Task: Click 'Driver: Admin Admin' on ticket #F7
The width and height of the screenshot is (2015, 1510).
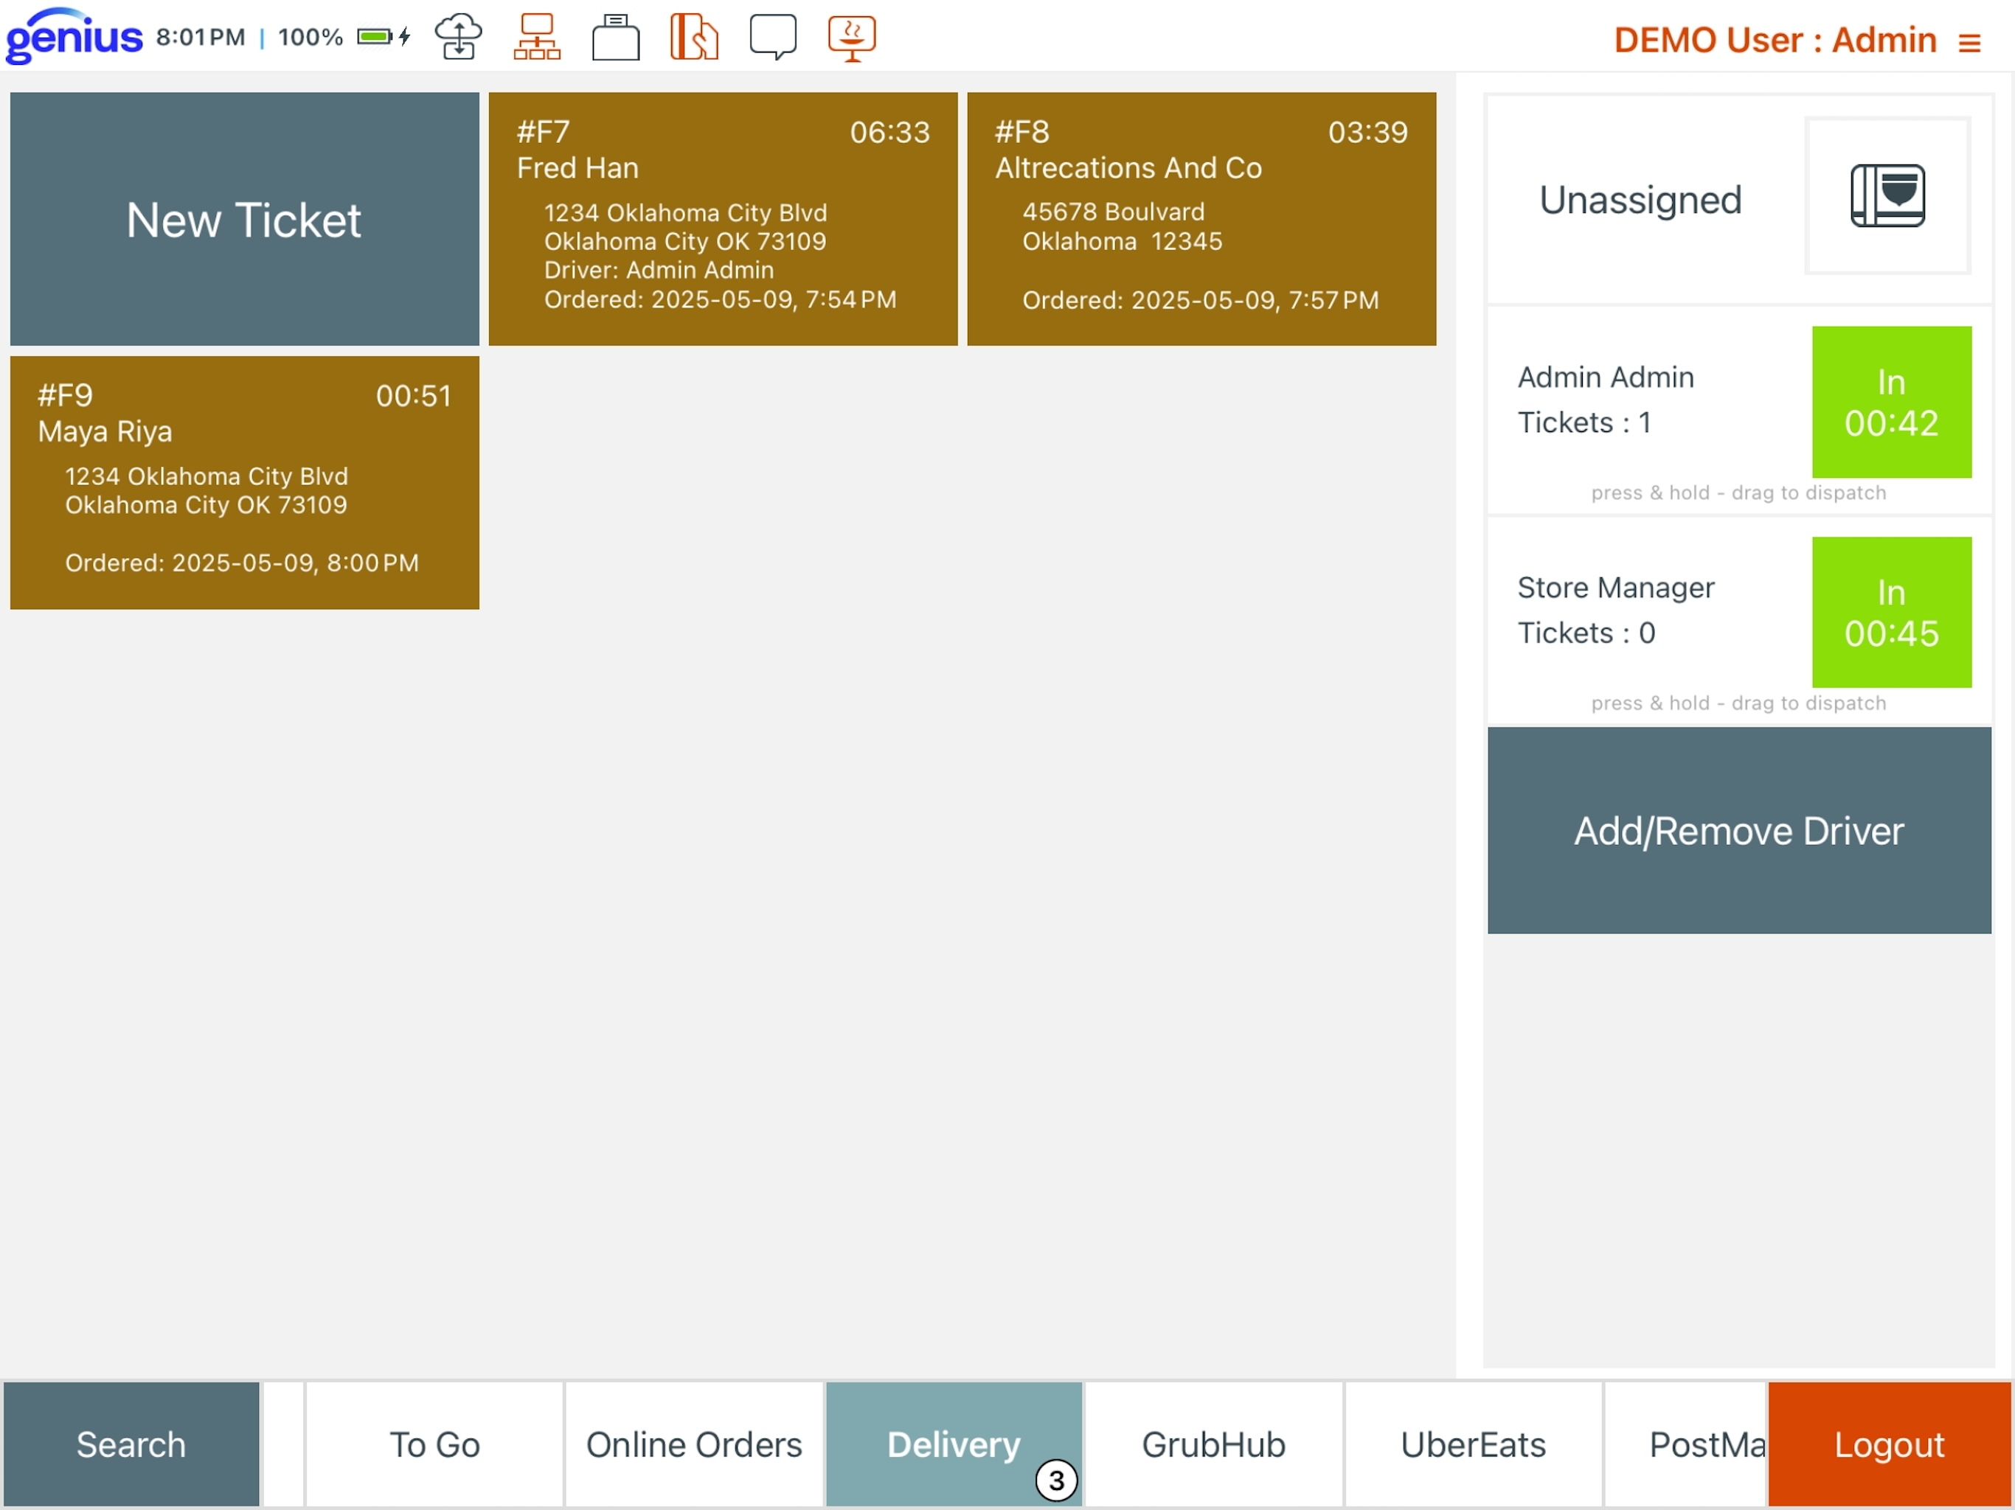Action: point(659,270)
